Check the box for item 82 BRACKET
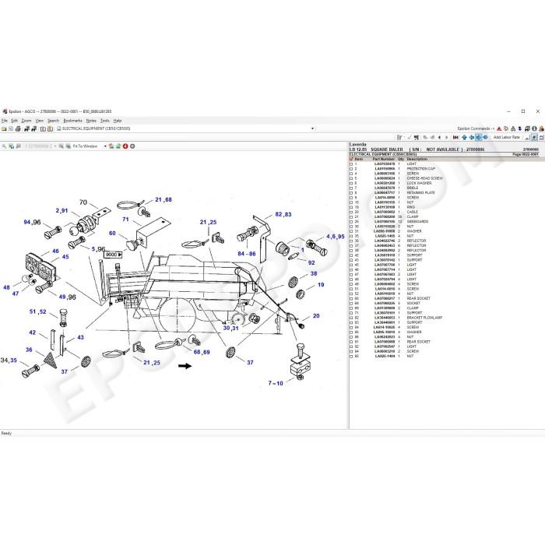545x545 pixels. coord(351,318)
